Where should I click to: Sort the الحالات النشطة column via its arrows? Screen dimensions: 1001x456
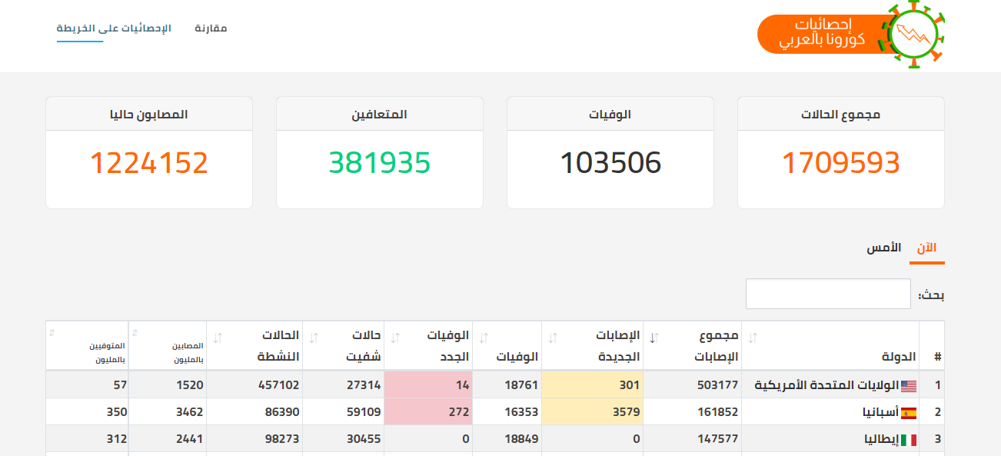coord(218,337)
